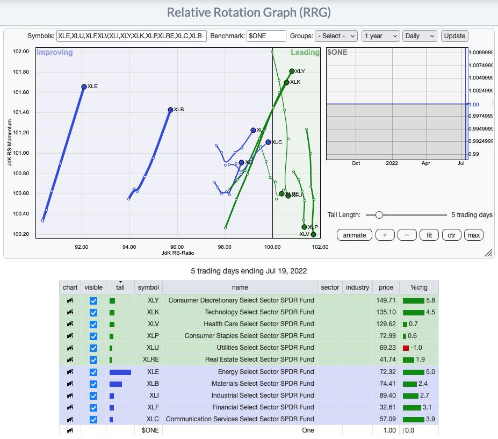This screenshot has height=439, width=498.
Task: Click Technology Select Sector SPDR Fund name
Action: [x=259, y=312]
